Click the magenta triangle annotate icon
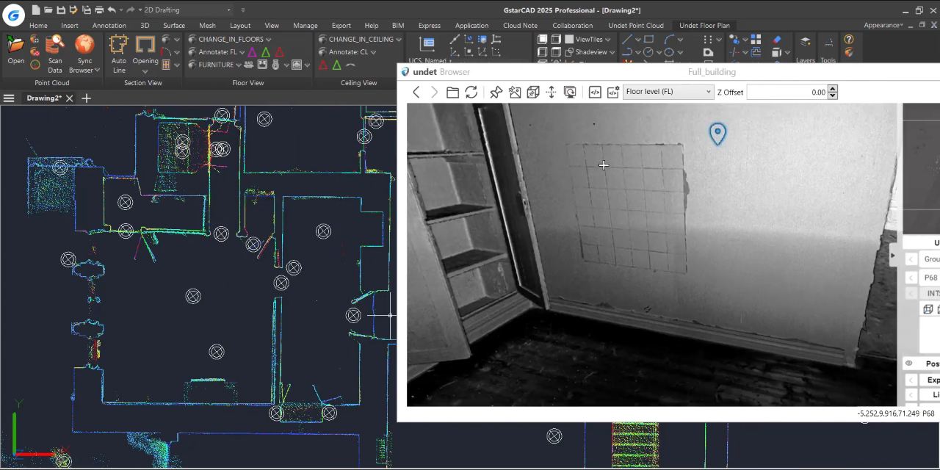Screen dimensions: 940x470 (252, 52)
